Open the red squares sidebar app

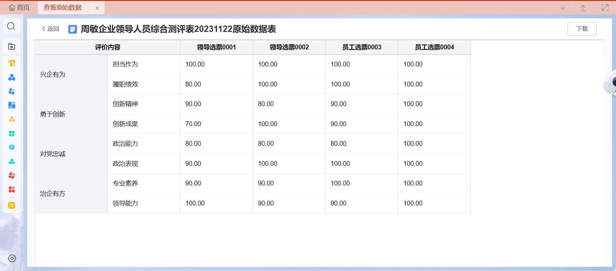(x=12, y=189)
